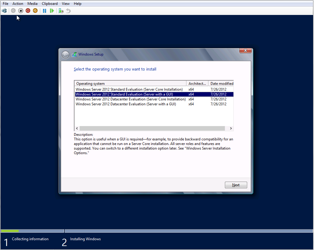Turn off the VM with the black stop icon

(20, 11)
